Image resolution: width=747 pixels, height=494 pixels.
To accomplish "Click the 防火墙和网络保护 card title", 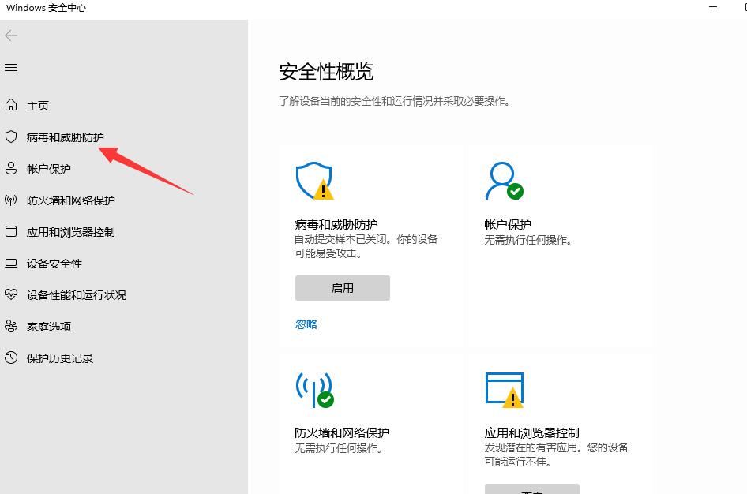I will (342, 432).
